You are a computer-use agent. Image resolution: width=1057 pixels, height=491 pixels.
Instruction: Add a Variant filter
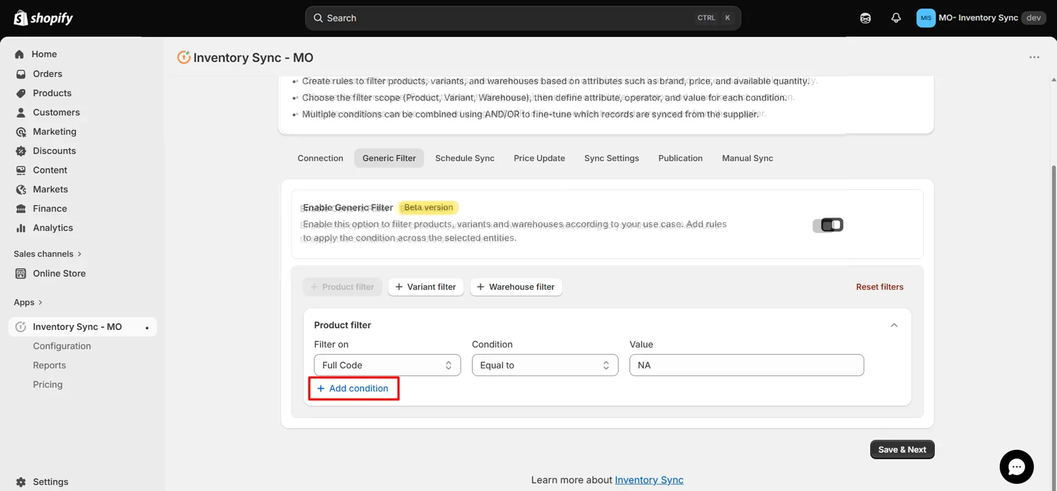[426, 287]
